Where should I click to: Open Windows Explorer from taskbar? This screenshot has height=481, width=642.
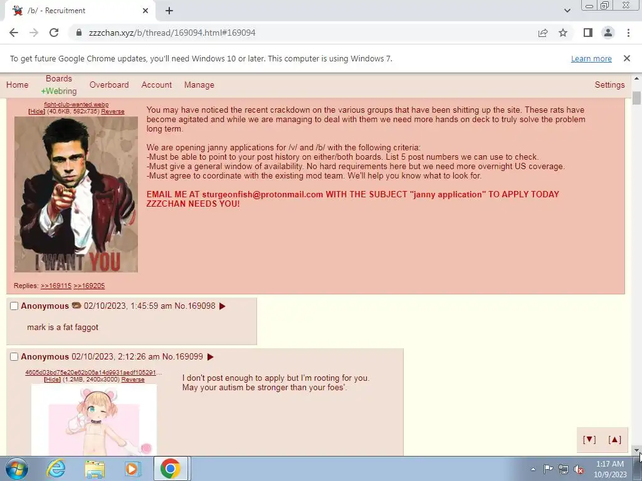point(95,468)
